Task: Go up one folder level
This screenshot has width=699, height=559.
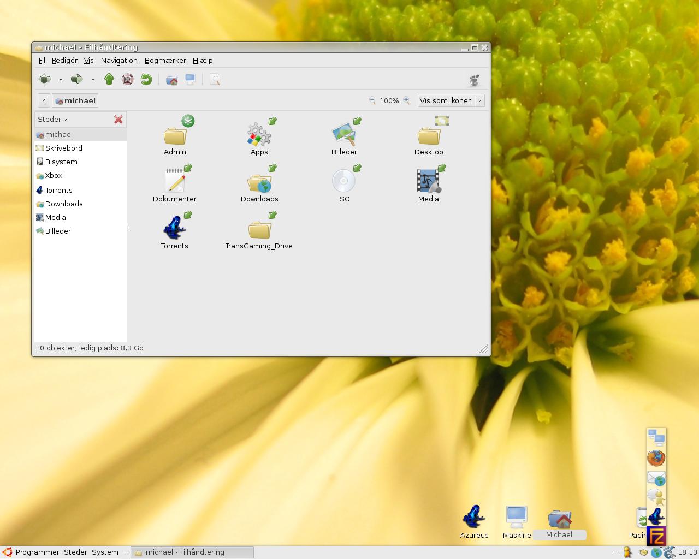Action: point(109,79)
